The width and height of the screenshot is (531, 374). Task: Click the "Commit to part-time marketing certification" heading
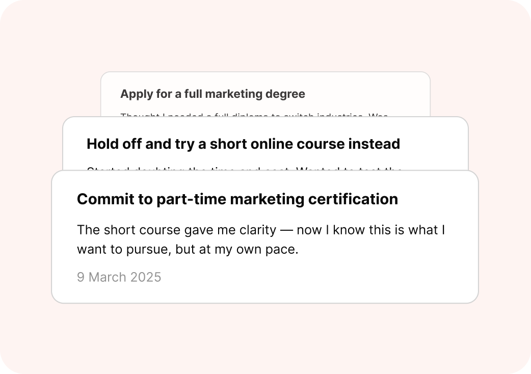point(237,199)
